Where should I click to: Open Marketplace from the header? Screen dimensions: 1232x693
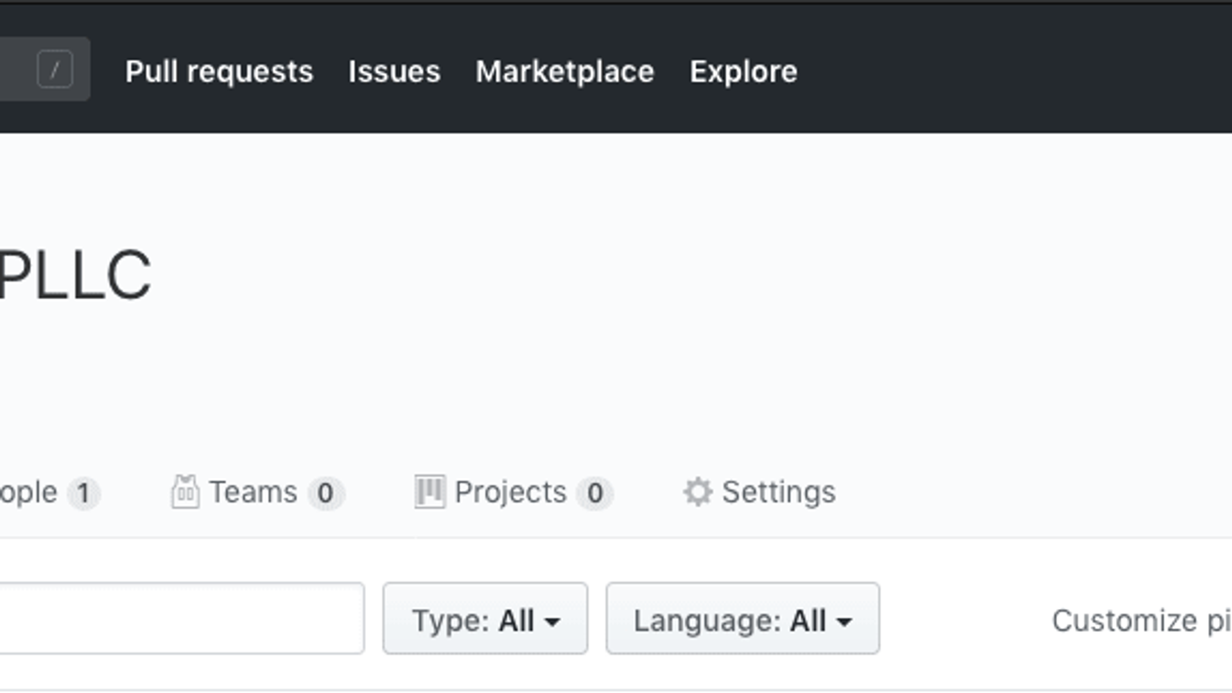(565, 71)
